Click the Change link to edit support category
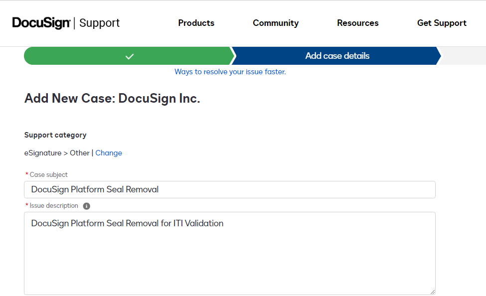Viewport: 486px width, 296px height. click(x=109, y=152)
